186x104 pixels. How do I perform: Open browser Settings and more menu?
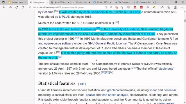pos(182,7)
